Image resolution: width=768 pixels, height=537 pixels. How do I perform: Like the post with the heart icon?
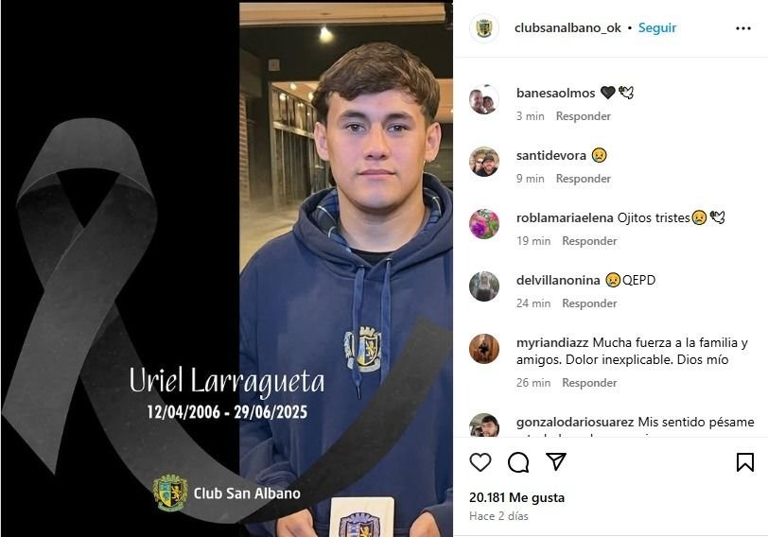480,462
